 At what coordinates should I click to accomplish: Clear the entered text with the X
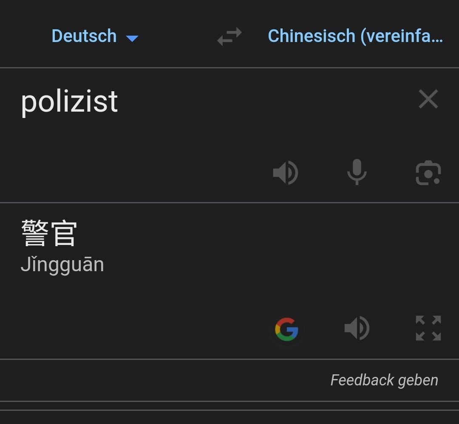click(x=428, y=100)
